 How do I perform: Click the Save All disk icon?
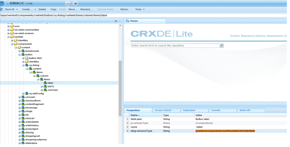click(x=1, y=9)
